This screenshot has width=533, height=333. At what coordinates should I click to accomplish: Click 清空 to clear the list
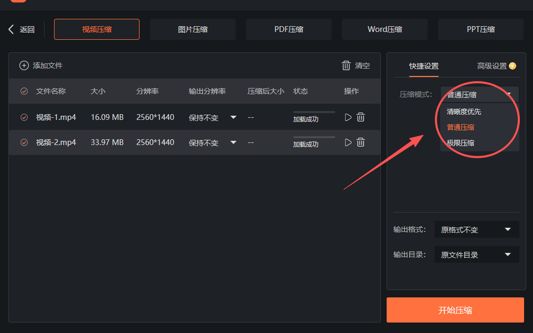pyautogui.click(x=363, y=65)
